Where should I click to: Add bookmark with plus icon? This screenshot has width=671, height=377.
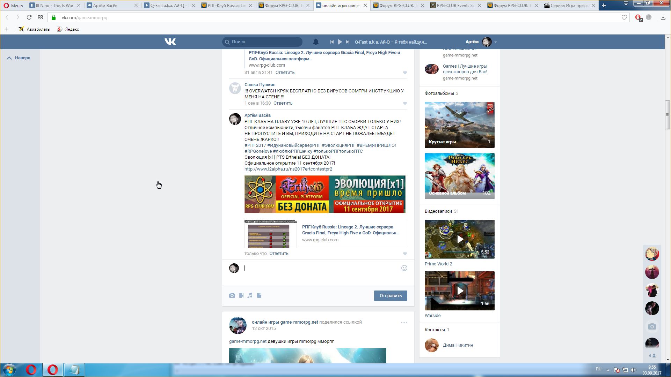tap(7, 29)
